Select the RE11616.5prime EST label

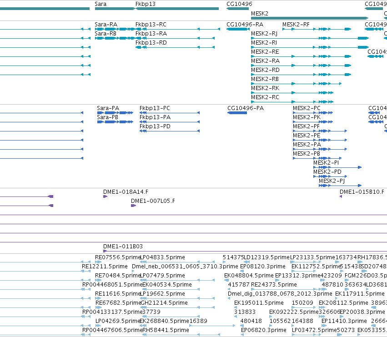point(117,294)
